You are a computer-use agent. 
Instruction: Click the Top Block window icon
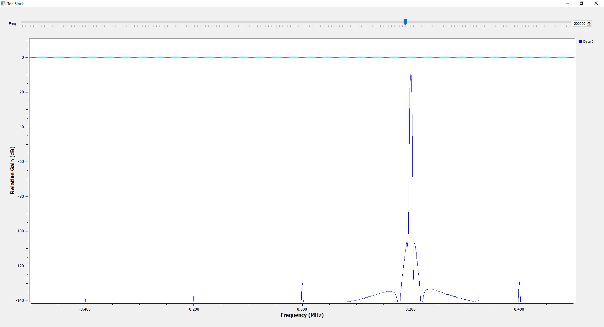(3, 3)
